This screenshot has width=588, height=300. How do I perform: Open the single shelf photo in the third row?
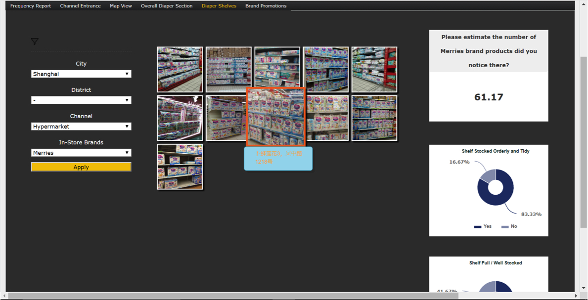pyautogui.click(x=180, y=167)
